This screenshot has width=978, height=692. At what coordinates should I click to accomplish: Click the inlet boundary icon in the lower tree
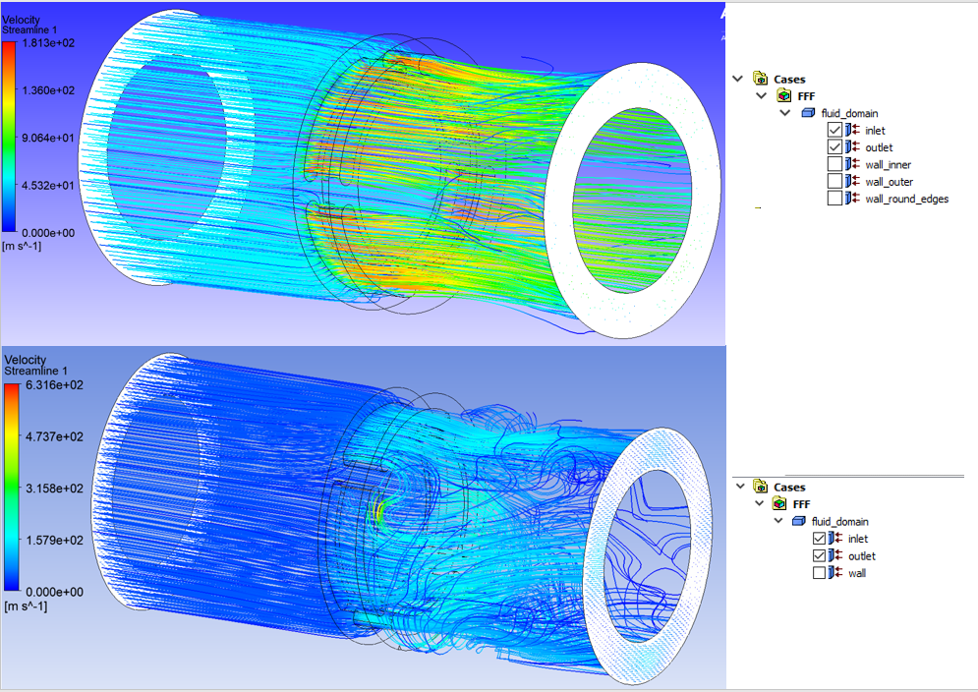click(x=835, y=538)
